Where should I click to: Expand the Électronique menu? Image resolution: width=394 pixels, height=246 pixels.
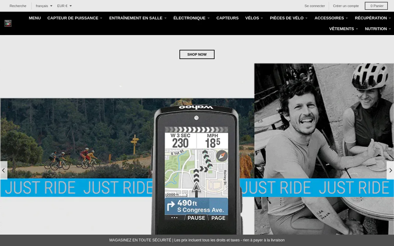(x=191, y=18)
